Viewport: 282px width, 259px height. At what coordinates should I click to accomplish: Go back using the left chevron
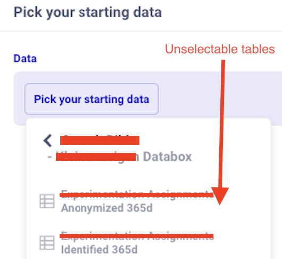pyautogui.click(x=48, y=141)
